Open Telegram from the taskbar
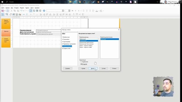The height and width of the screenshot is (102, 182). click(75, 2)
